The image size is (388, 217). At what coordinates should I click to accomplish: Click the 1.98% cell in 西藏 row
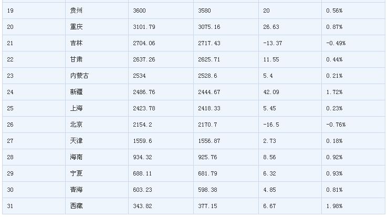pyautogui.click(x=334, y=206)
